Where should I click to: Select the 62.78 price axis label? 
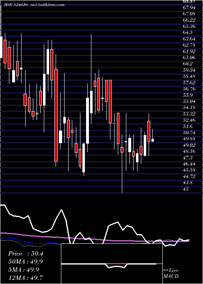point(189,45)
